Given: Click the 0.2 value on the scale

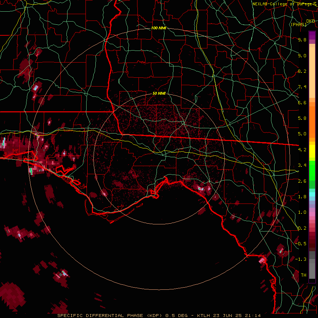Looking at the screenshot, I should pyautogui.click(x=302, y=228).
